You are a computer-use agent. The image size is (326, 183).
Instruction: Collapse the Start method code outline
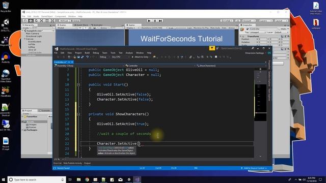(x=78, y=85)
